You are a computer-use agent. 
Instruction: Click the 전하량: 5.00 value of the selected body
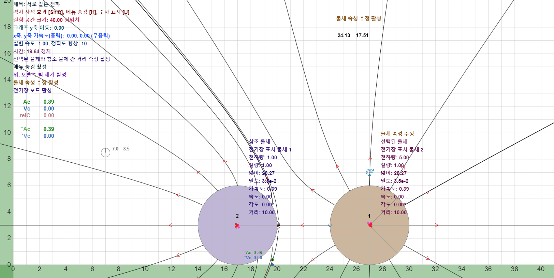395,157
